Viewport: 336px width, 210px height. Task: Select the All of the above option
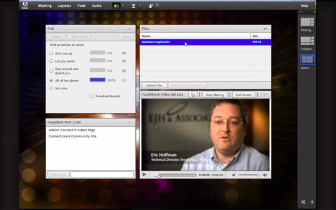coord(51,80)
